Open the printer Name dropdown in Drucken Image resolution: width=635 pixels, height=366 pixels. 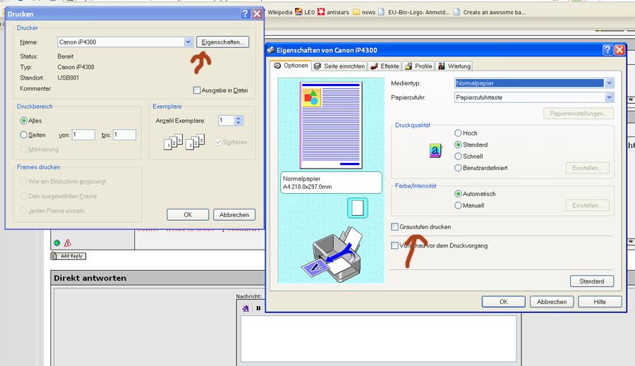[188, 42]
